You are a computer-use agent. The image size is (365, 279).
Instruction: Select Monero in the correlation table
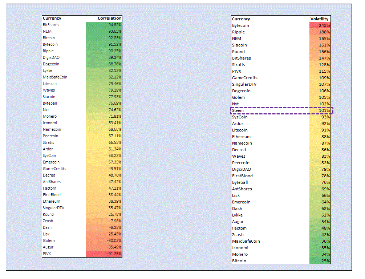click(50, 116)
